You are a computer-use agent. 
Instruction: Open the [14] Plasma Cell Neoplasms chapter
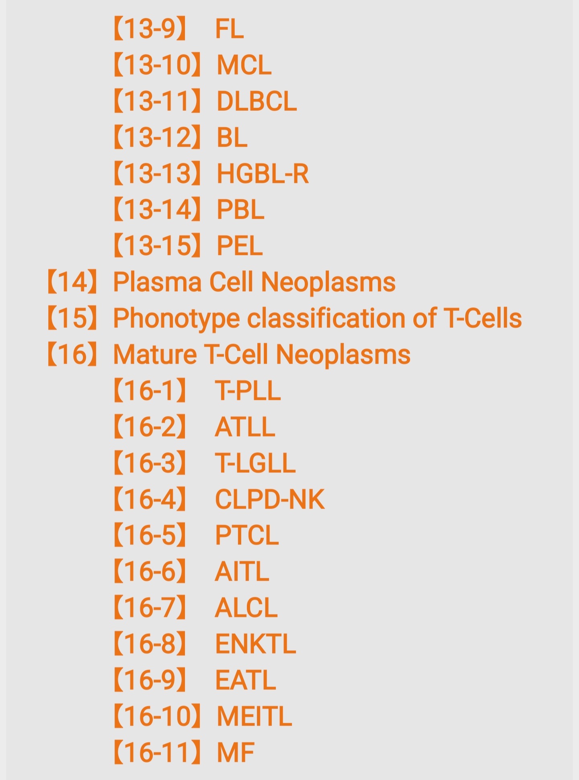(x=221, y=282)
